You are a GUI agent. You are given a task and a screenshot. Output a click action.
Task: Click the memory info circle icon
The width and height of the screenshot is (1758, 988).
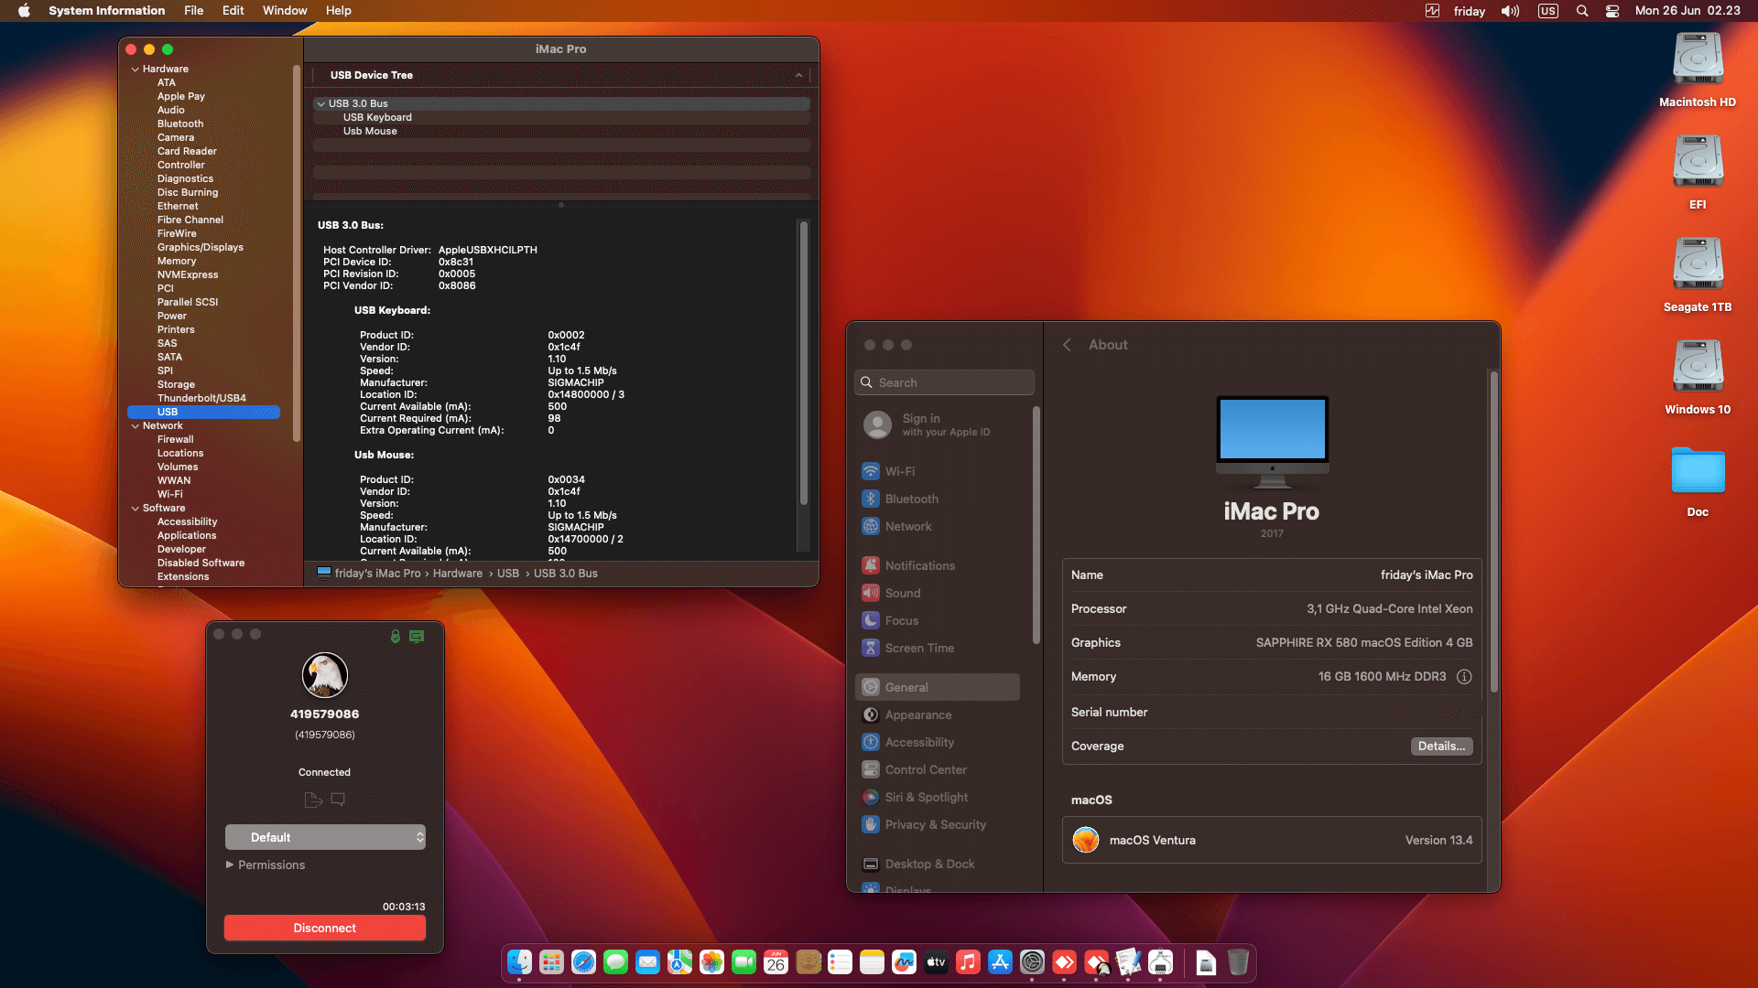(1464, 677)
